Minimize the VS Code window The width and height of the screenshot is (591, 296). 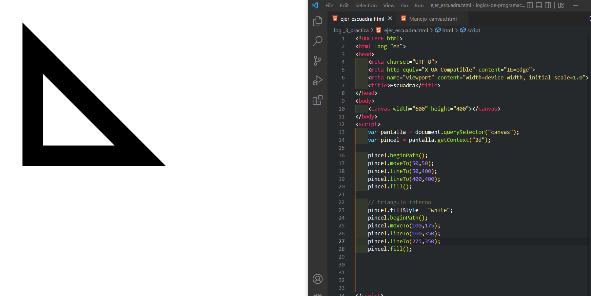(575, 5)
